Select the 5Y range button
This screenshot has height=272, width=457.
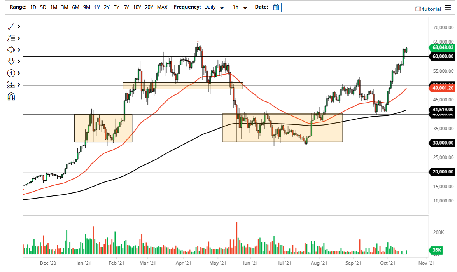(x=126, y=7)
